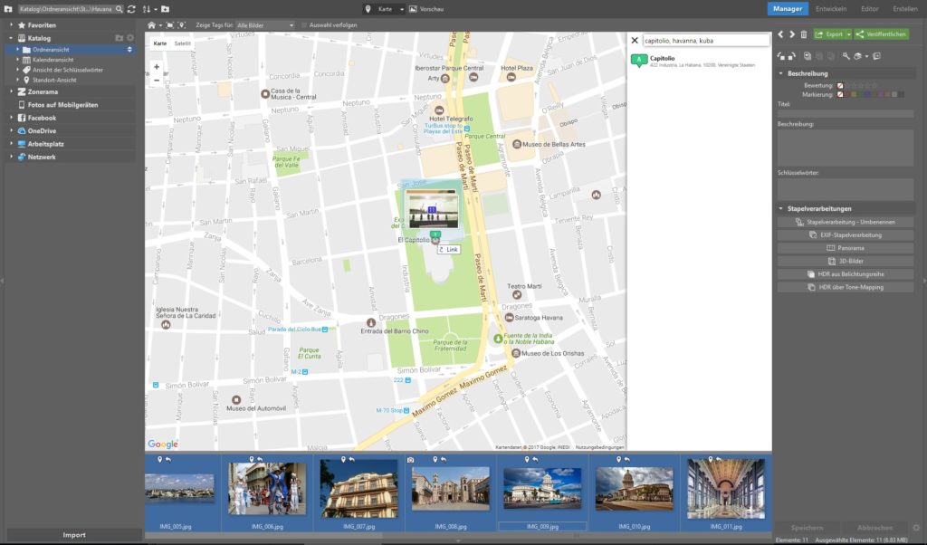Go to the next image arrow
This screenshot has height=545, width=927.
click(x=792, y=34)
